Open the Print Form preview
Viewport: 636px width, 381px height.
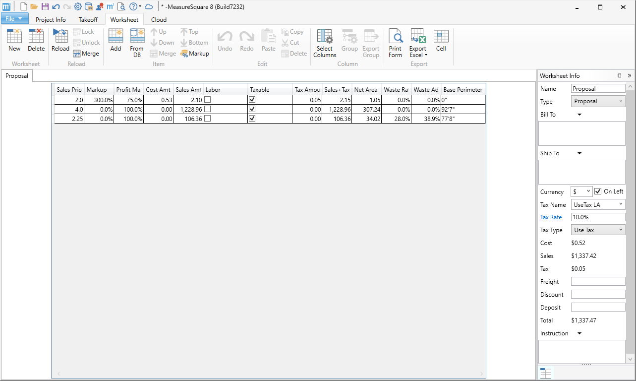[x=396, y=43]
